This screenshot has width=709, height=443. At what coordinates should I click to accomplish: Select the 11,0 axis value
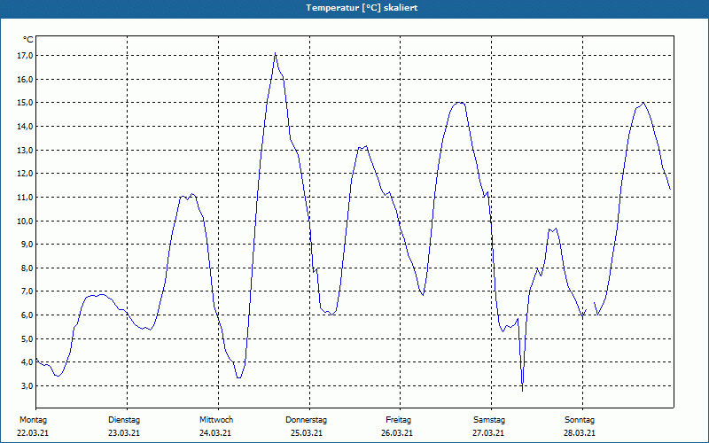(x=25, y=197)
